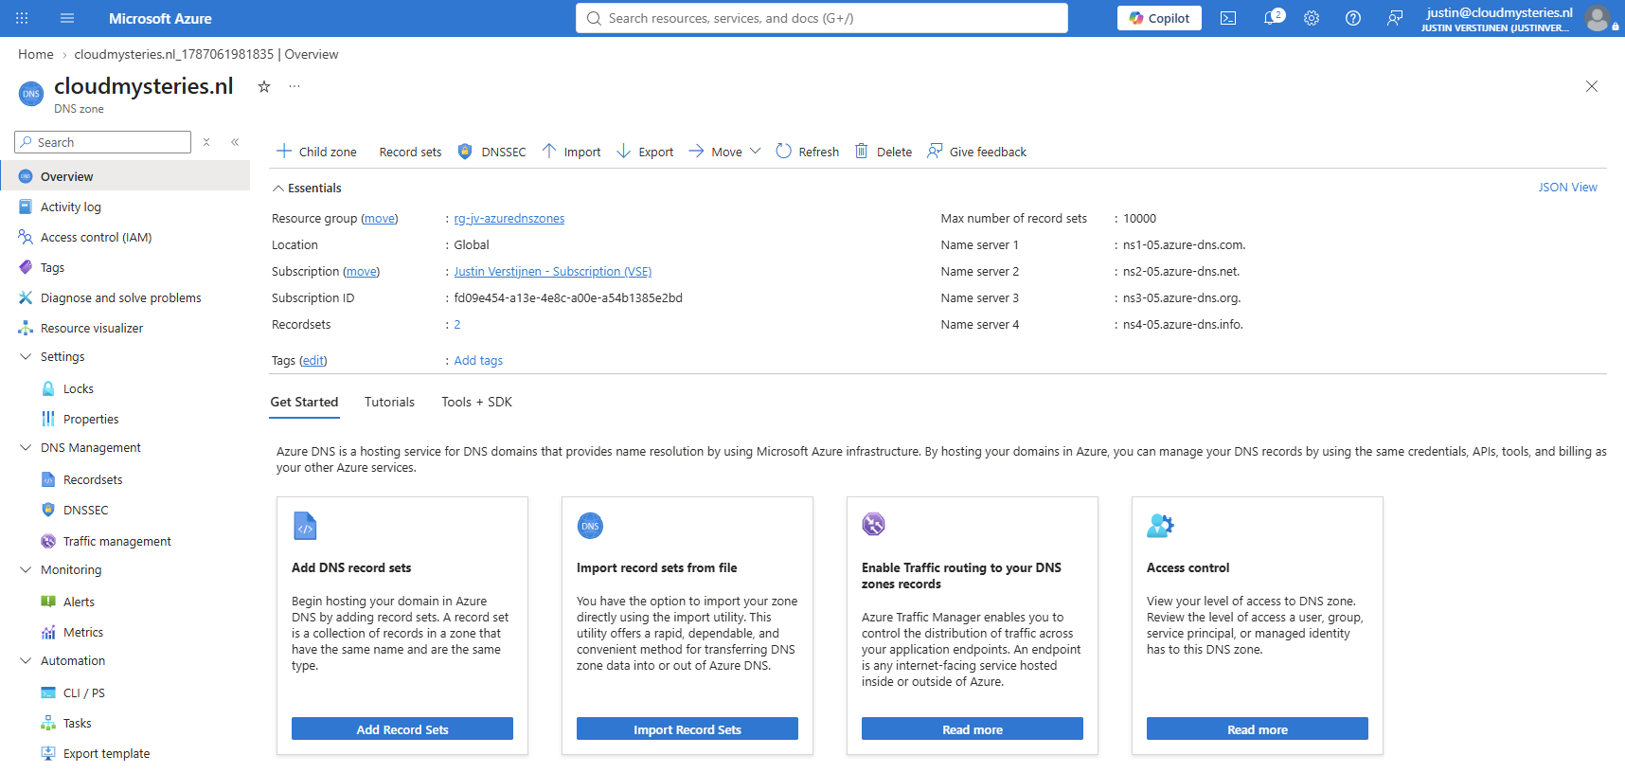The image size is (1625, 773).
Task: Select Overview in the sidebar
Action: click(x=125, y=176)
